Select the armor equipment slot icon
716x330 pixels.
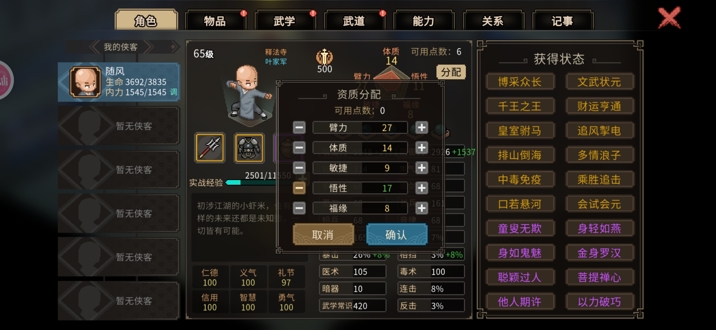(x=249, y=148)
